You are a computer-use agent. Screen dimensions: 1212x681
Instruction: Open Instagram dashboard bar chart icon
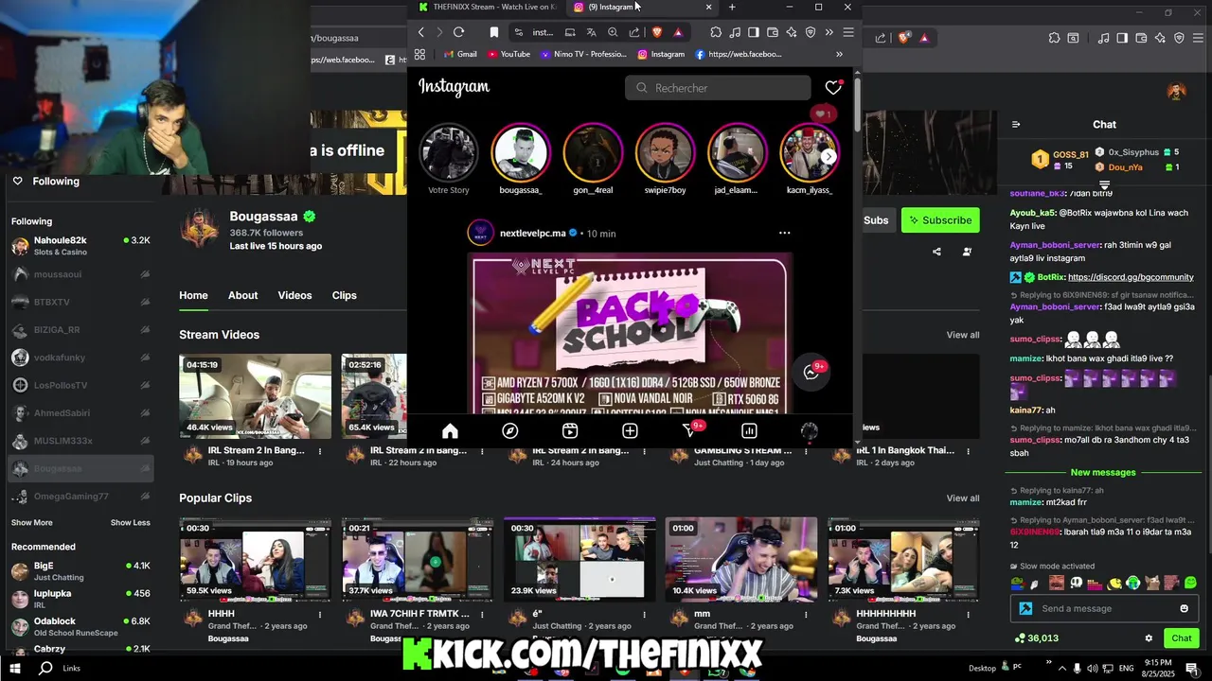(749, 431)
